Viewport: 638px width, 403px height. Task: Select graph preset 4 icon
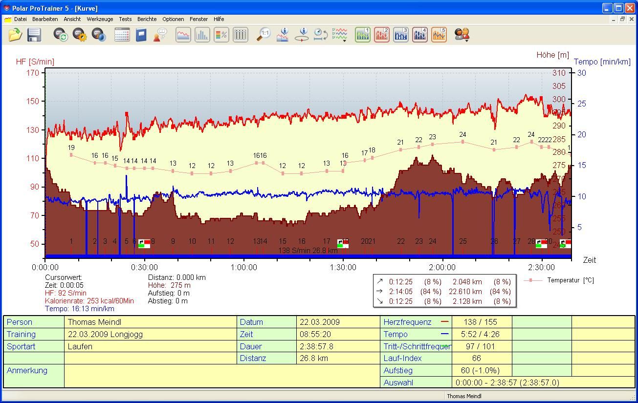(x=420, y=35)
